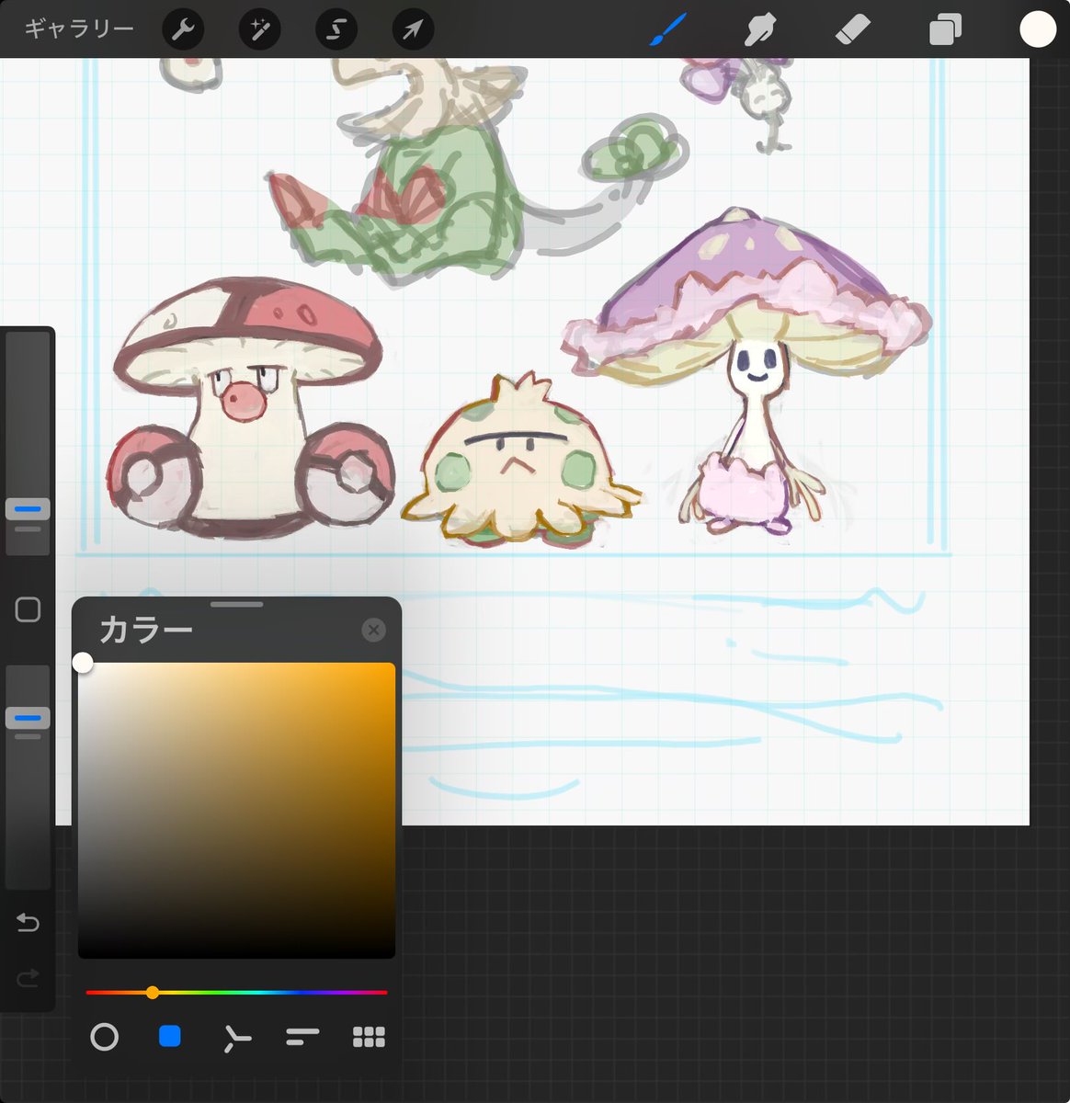Close the Color (カラー) panel
The image size is (1070, 1103).
373,630
